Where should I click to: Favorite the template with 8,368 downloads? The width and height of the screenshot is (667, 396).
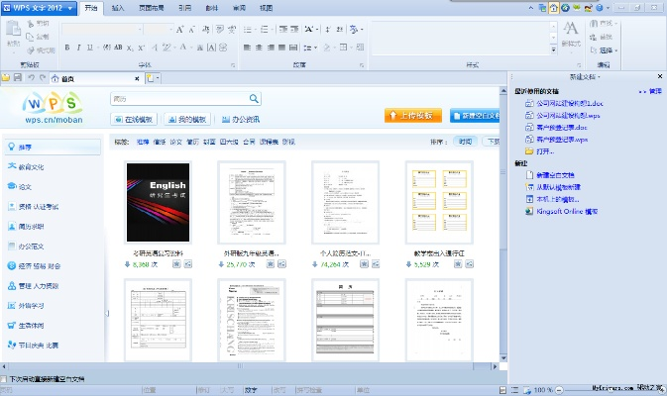[x=176, y=264]
